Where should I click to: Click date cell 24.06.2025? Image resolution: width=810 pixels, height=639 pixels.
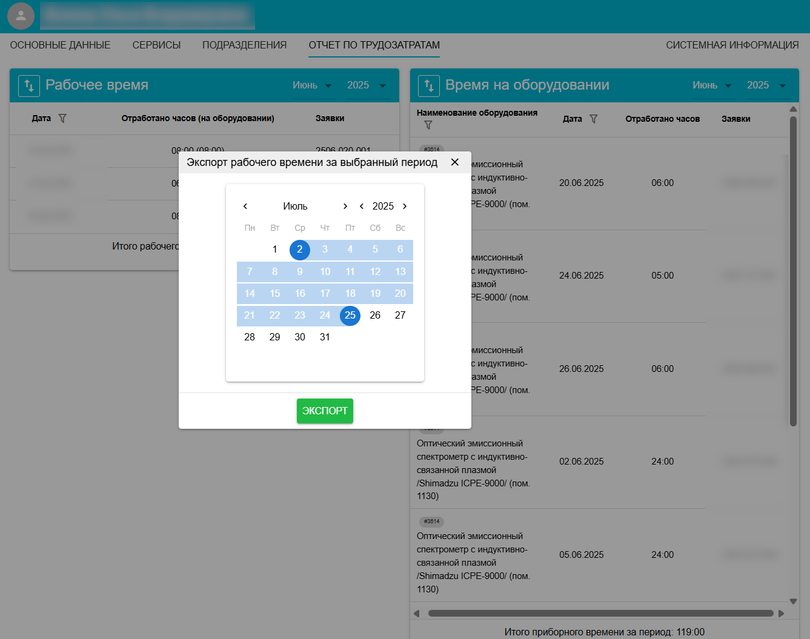click(x=582, y=276)
